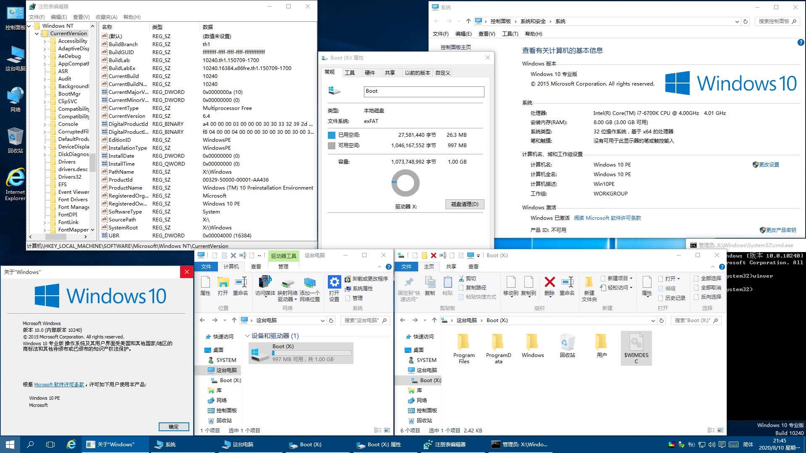The width and height of the screenshot is (806, 453).
Task: Click the taskbar search icon
Action: 30,444
